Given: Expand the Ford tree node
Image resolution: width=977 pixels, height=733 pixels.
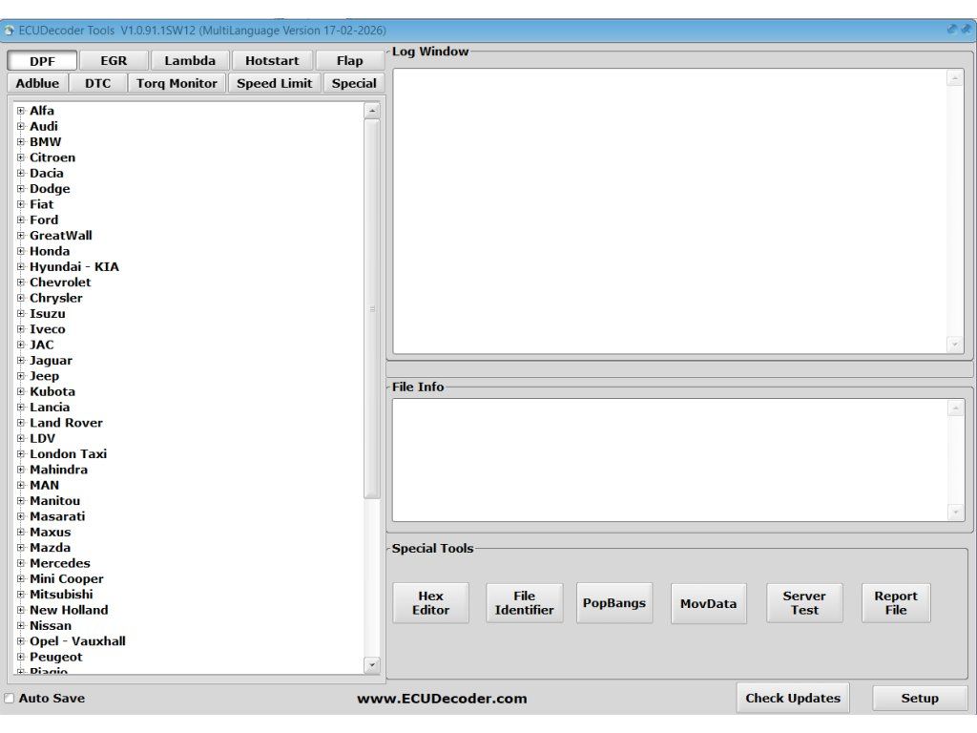Looking at the screenshot, I should pyautogui.click(x=21, y=220).
